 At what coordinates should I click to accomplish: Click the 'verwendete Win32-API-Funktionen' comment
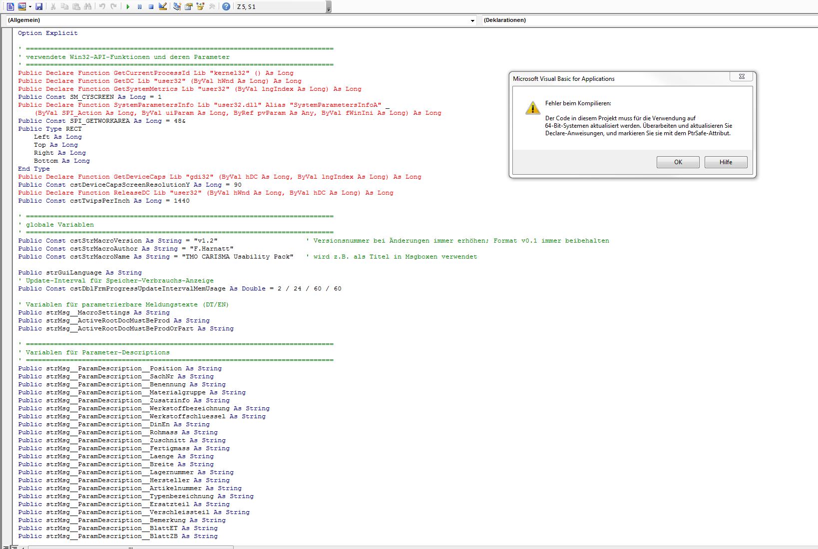coord(124,57)
